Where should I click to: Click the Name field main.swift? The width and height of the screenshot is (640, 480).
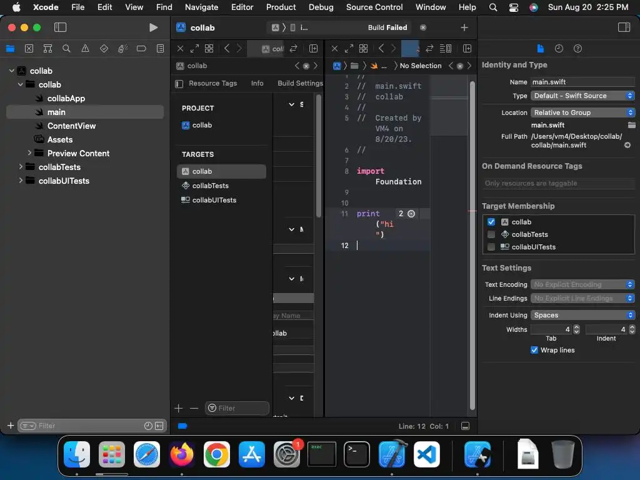[x=582, y=82]
